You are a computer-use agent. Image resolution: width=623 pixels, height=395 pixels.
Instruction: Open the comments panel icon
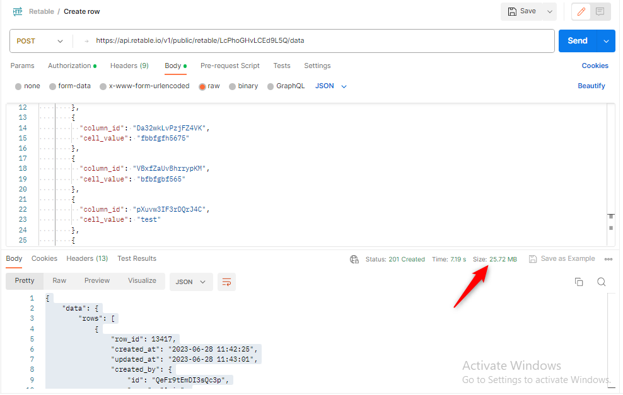pos(600,11)
